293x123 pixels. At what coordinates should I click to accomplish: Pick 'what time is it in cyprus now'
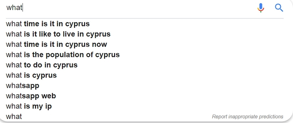pos(145,45)
